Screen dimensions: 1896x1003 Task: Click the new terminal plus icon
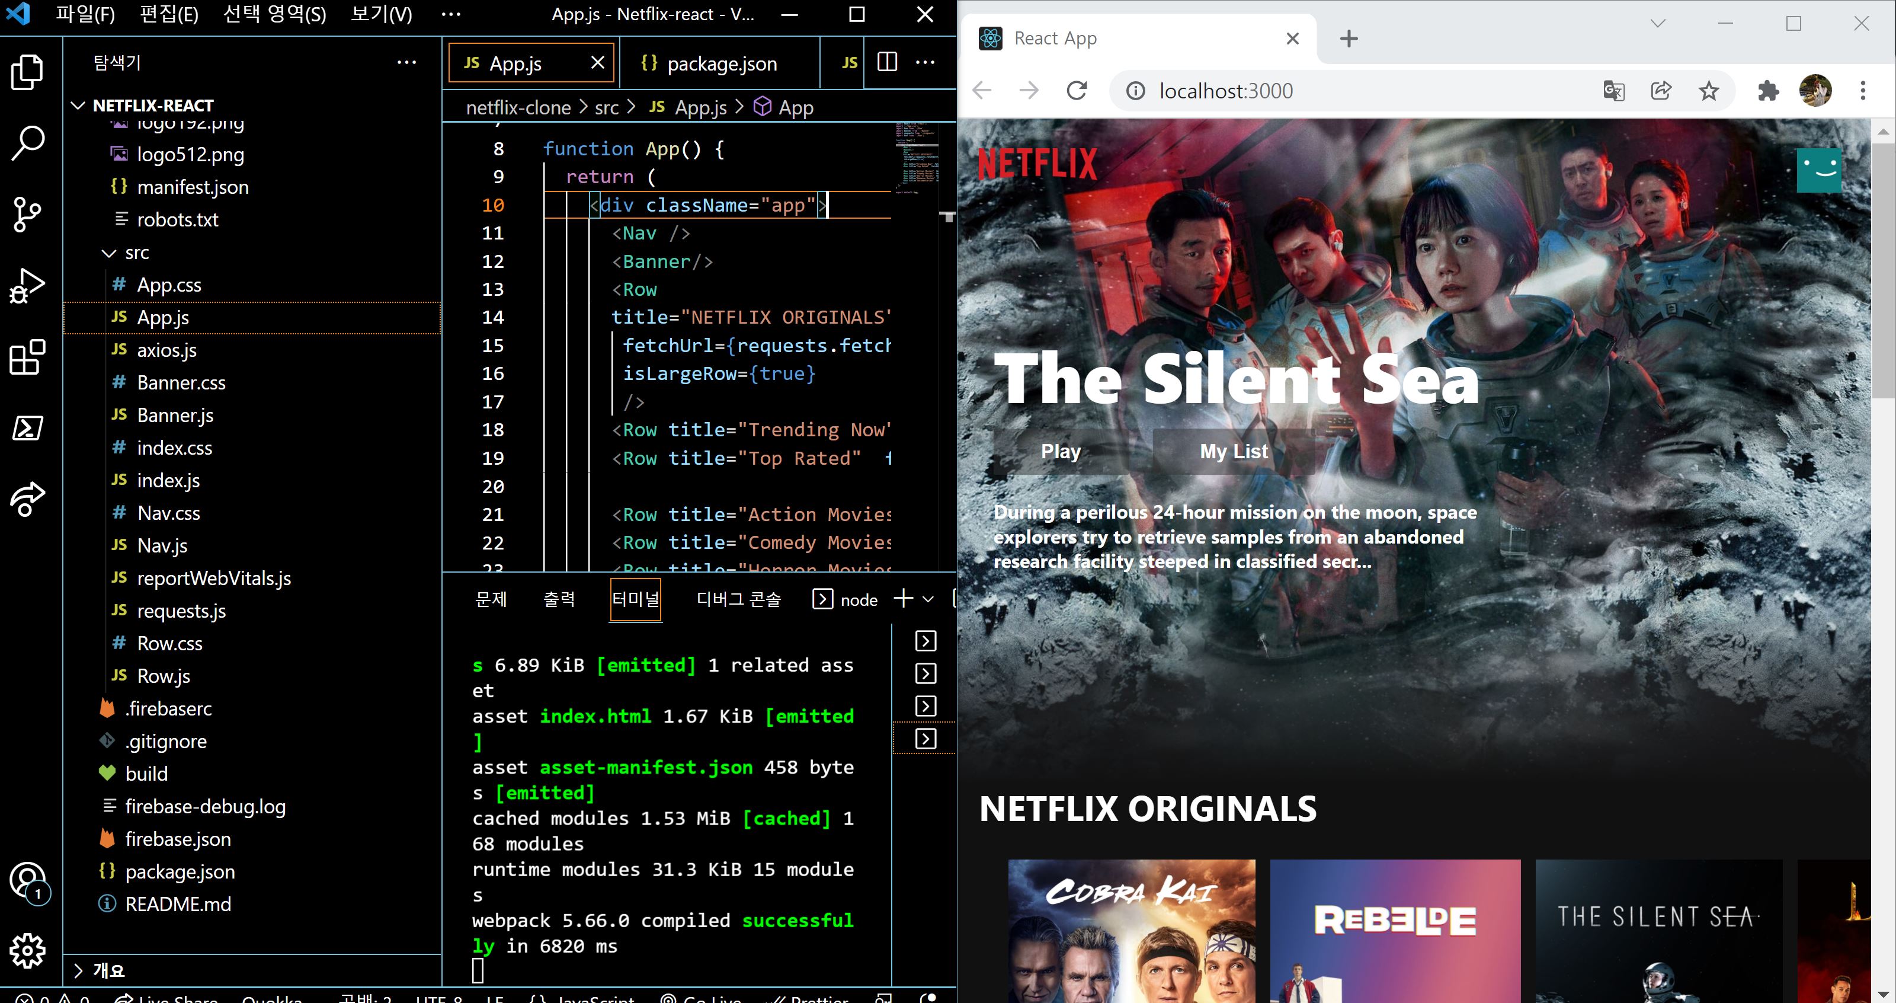coord(902,599)
